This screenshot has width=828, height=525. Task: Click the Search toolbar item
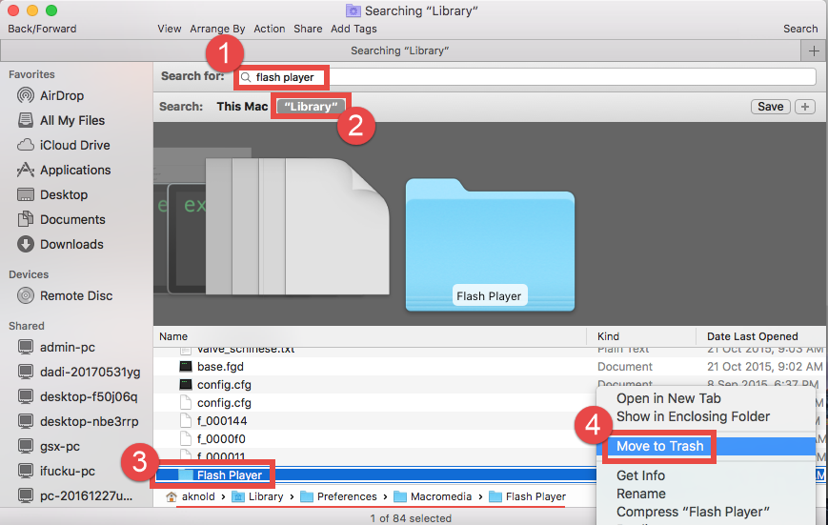[x=800, y=29]
